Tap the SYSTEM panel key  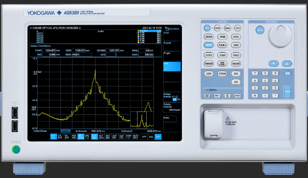point(222,74)
